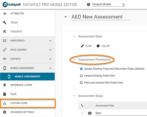Select the Mobile Assessments sub-item
Viewport: 147px width, 117px height.
coord(28,76)
